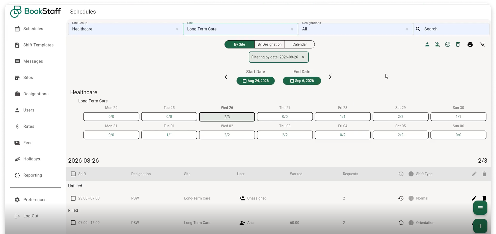
Task: Click the approve check-circle toolbar icon
Action: click(448, 44)
